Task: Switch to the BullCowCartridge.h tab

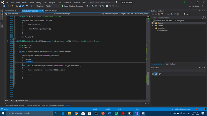Action: click(52, 11)
